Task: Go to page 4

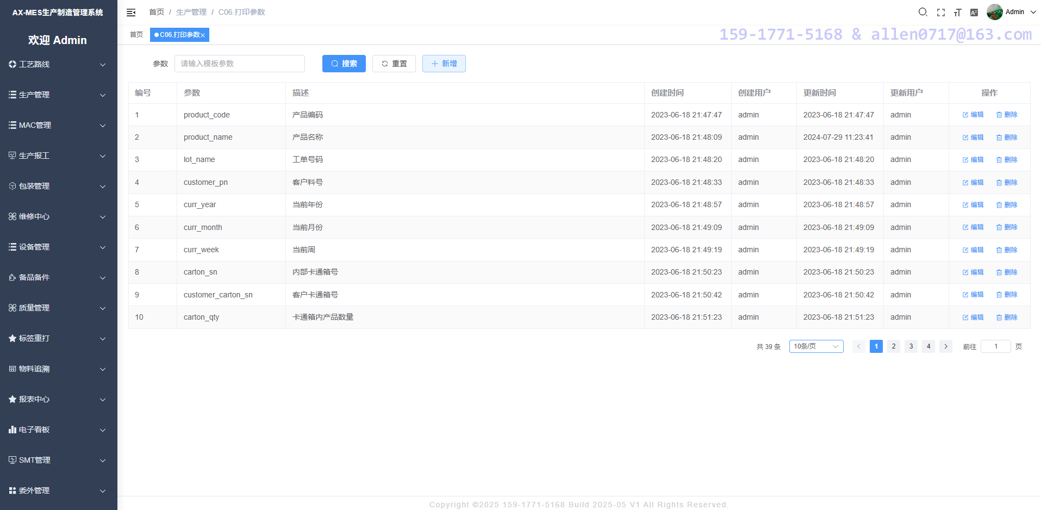Action: tap(928, 346)
